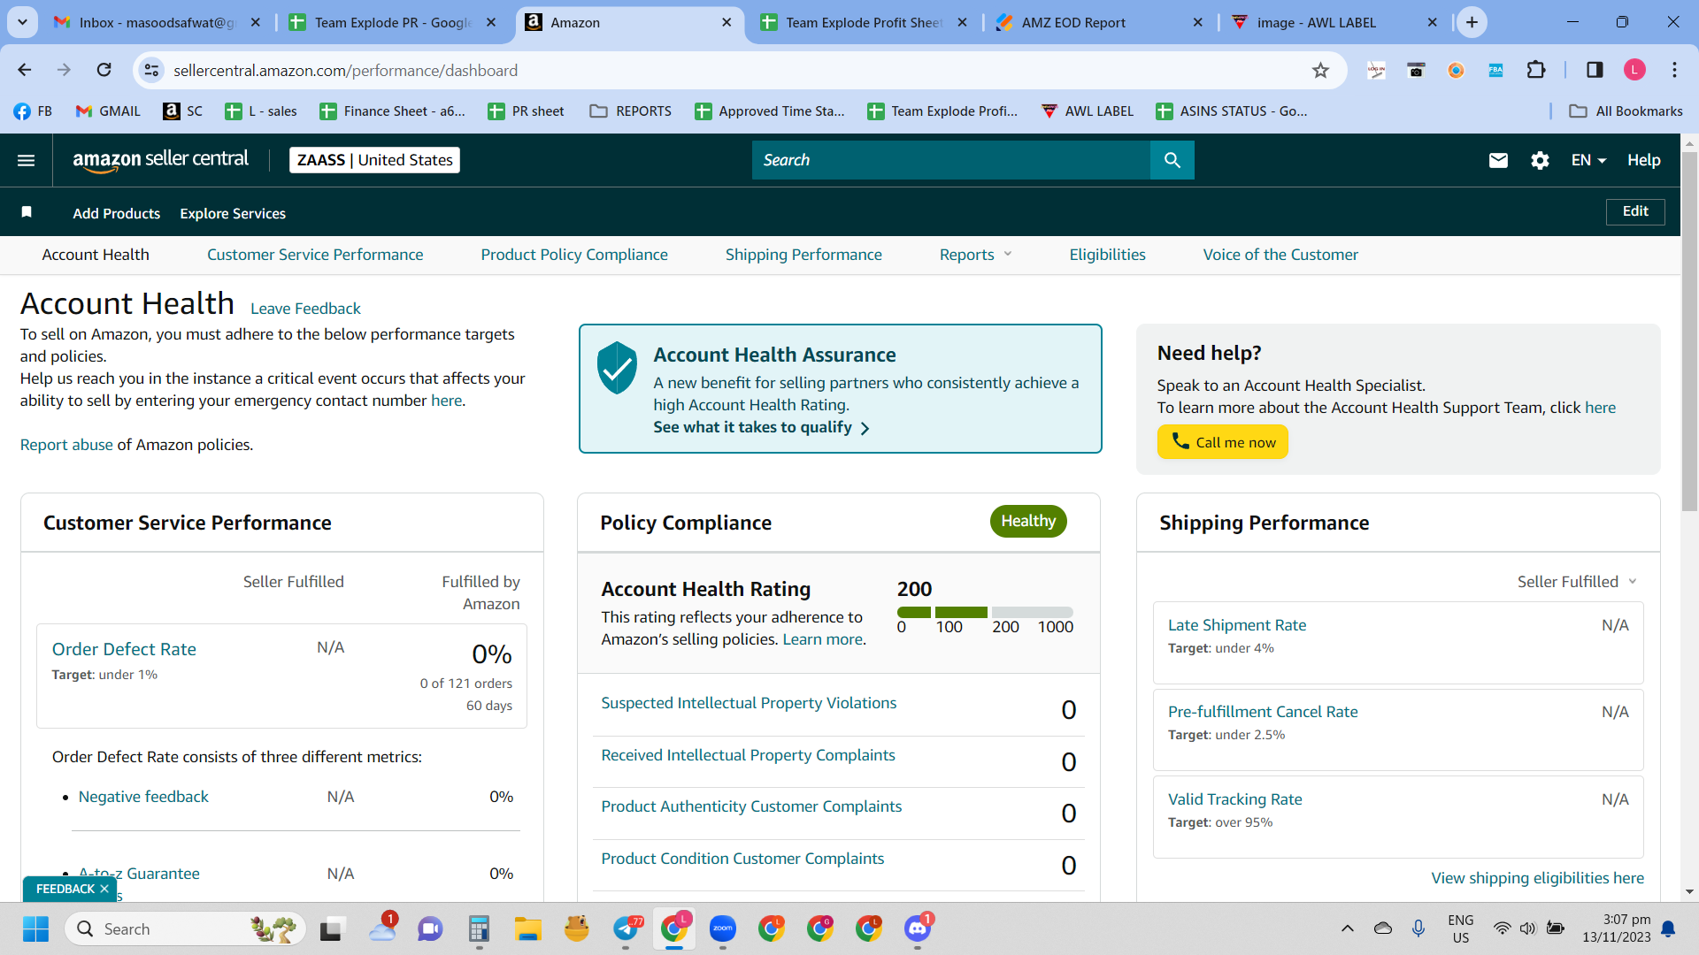Click View shipping eligibilities here

pyautogui.click(x=1538, y=878)
